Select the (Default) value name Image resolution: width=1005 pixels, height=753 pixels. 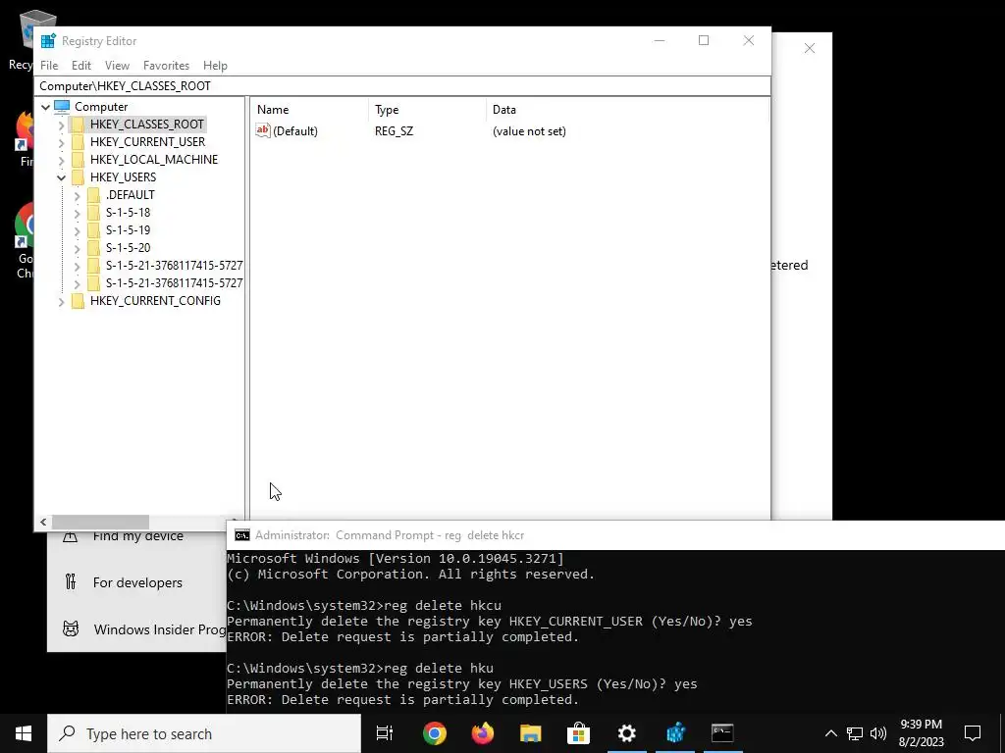pyautogui.click(x=294, y=131)
